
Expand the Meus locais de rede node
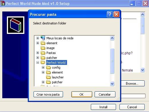pyautogui.click(x=38, y=38)
